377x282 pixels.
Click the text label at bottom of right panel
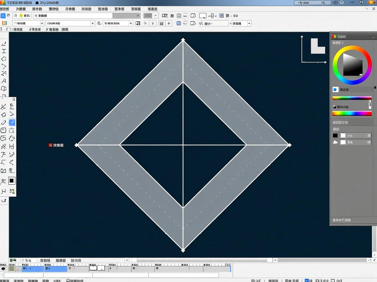pyautogui.click(x=342, y=220)
